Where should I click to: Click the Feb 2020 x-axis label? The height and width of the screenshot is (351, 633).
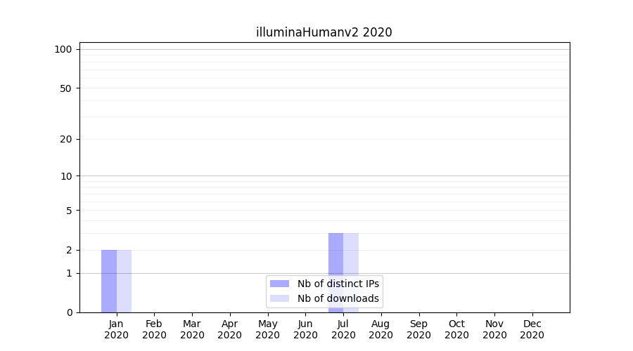coord(154,329)
